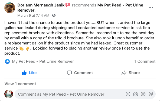
Task: Open the three-dot post options menu
Action: coord(151,7)
